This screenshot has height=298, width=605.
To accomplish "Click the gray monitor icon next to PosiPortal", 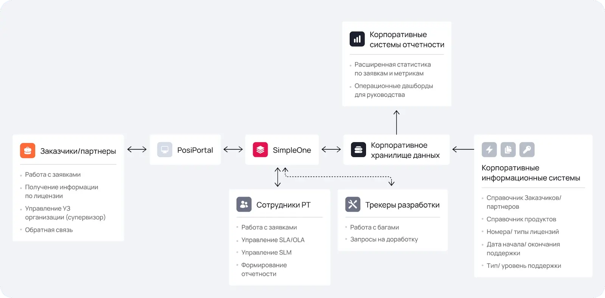I will click(x=165, y=150).
